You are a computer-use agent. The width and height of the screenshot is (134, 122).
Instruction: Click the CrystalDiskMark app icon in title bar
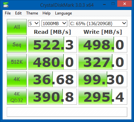point(6,5)
